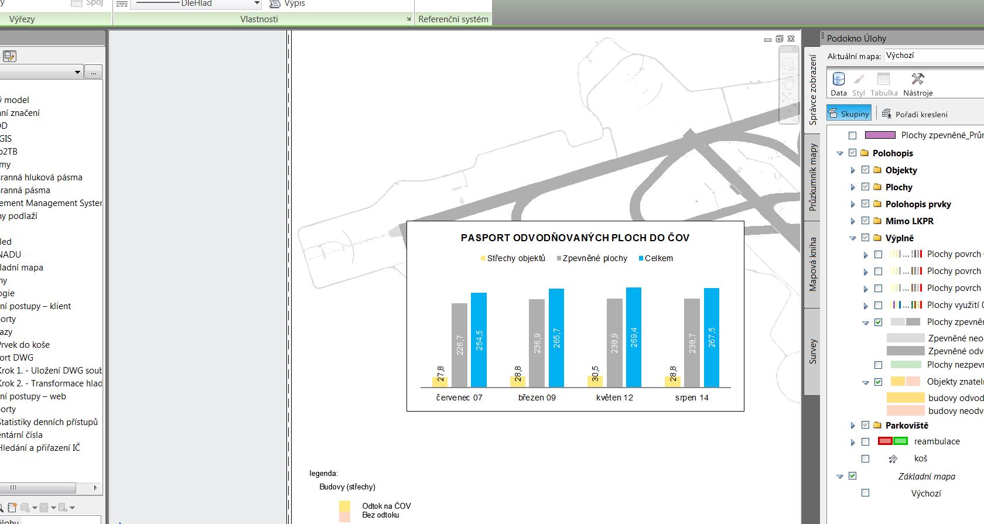
Task: Switch to the Mapová kniha side tab
Action: point(812,265)
